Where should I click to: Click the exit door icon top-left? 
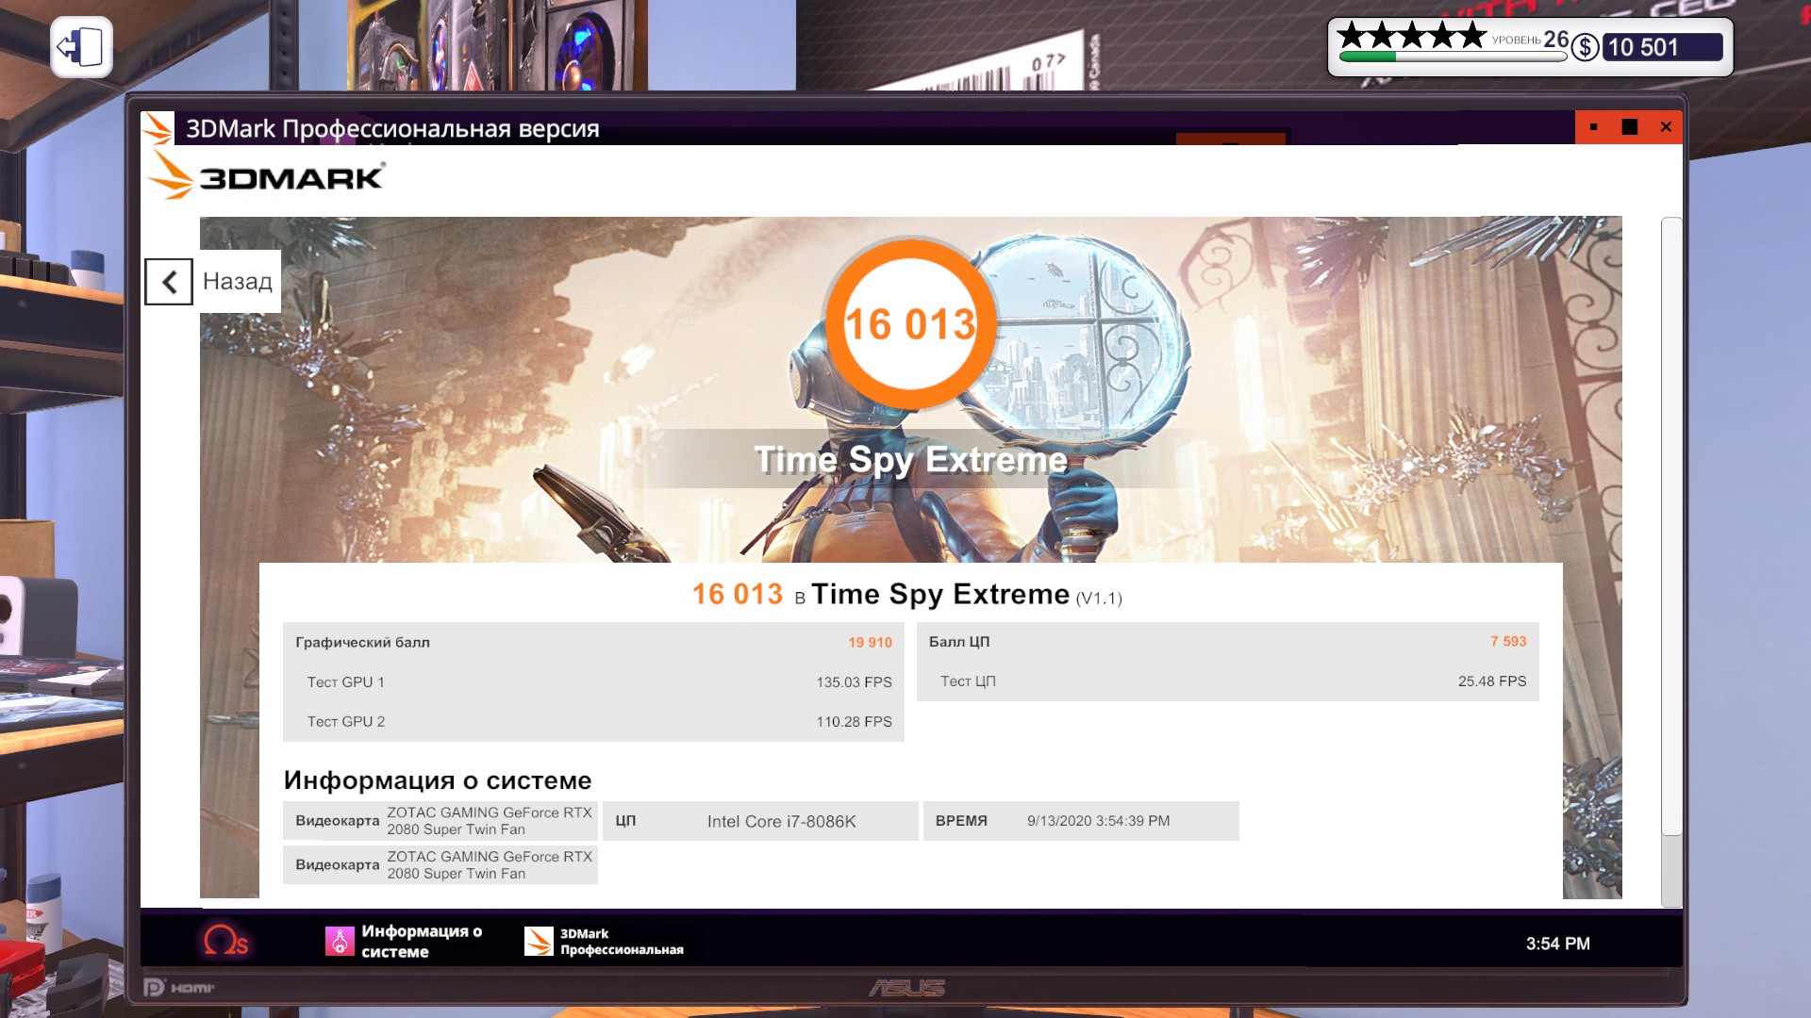81,47
